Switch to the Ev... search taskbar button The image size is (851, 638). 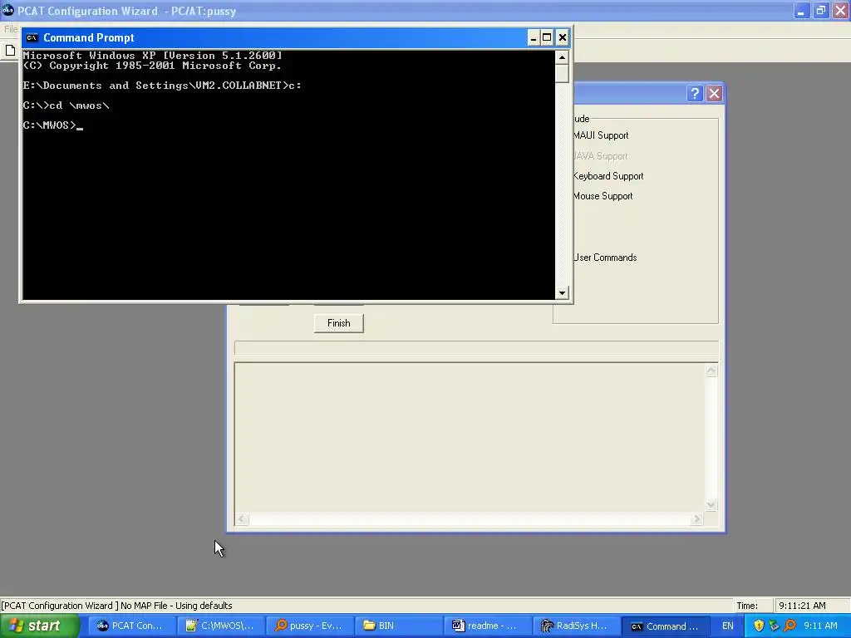tap(310, 626)
